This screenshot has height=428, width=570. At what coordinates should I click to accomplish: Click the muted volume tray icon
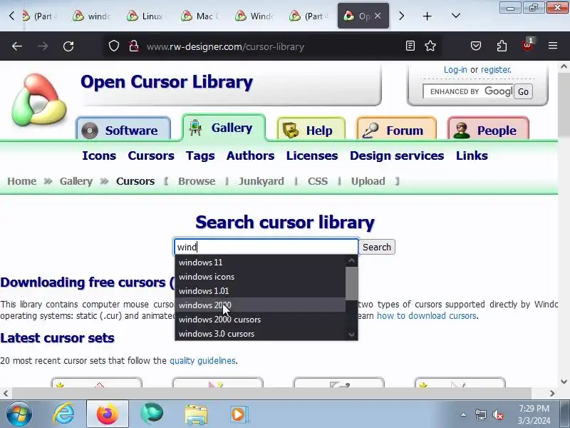pyautogui.click(x=497, y=414)
